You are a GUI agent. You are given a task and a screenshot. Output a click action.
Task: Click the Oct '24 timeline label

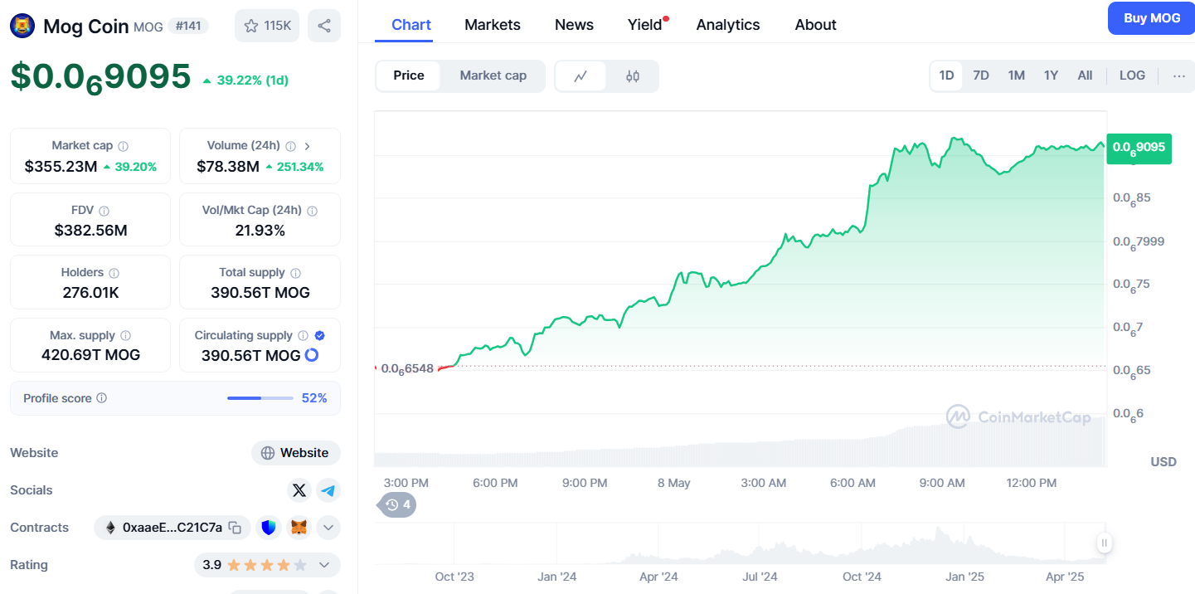click(x=862, y=577)
